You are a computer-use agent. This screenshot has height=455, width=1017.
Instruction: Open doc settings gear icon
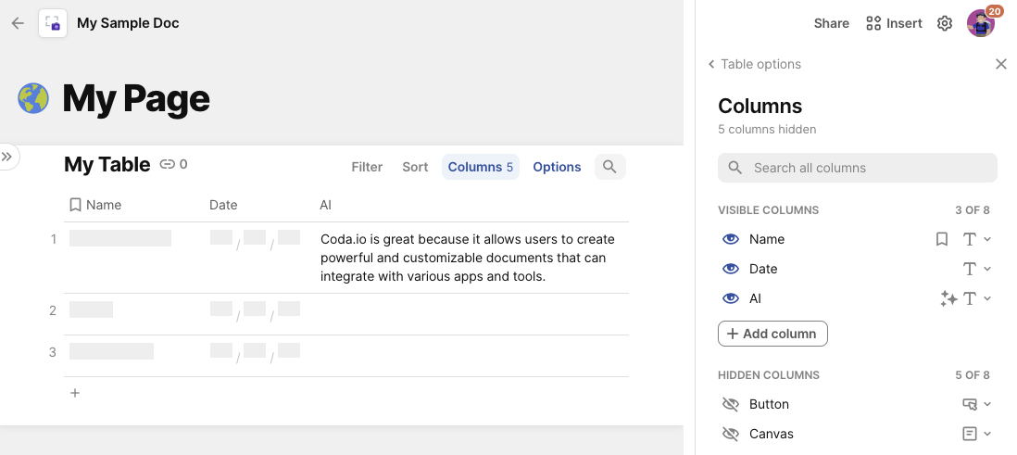pos(945,23)
